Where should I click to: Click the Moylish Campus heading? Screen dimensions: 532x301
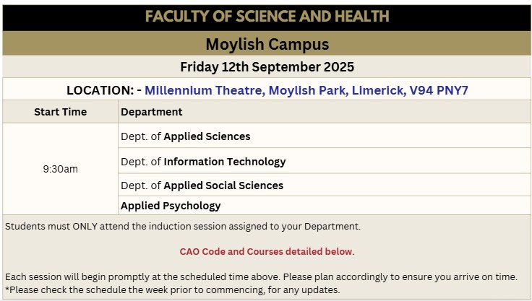click(267, 44)
